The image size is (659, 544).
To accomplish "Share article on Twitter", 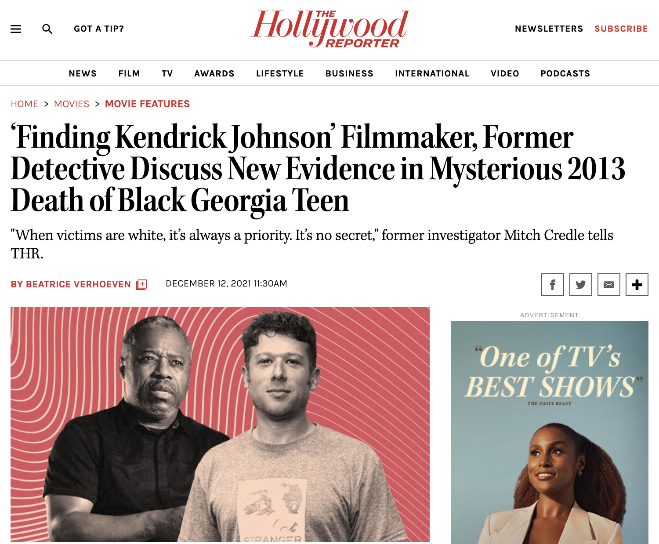I will pyautogui.click(x=581, y=285).
